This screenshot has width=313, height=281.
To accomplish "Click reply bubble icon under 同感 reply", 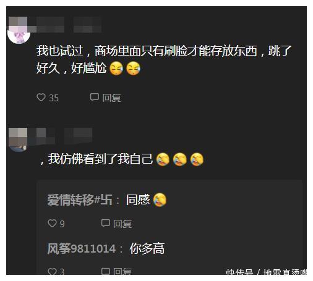I will [105, 223].
